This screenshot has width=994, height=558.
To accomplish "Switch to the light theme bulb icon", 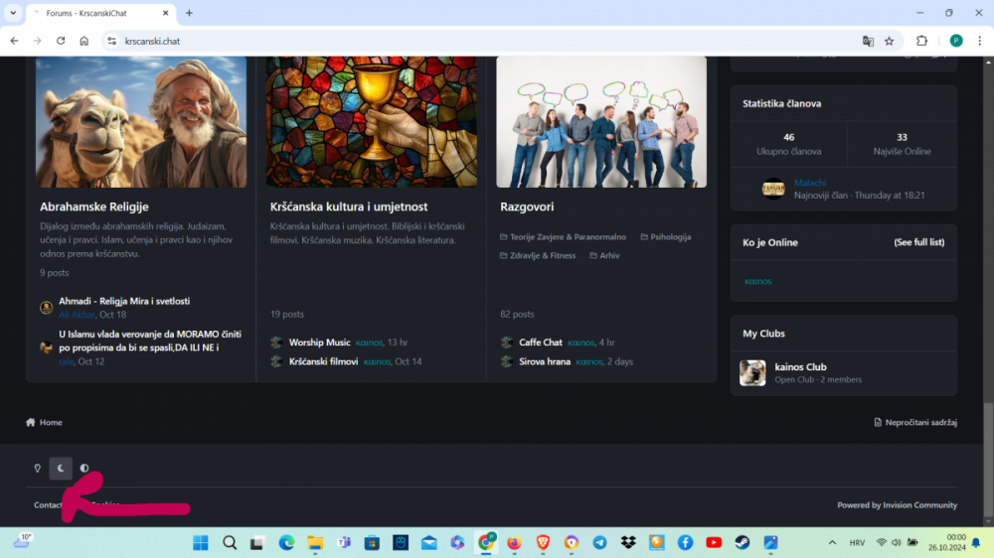I will click(38, 468).
